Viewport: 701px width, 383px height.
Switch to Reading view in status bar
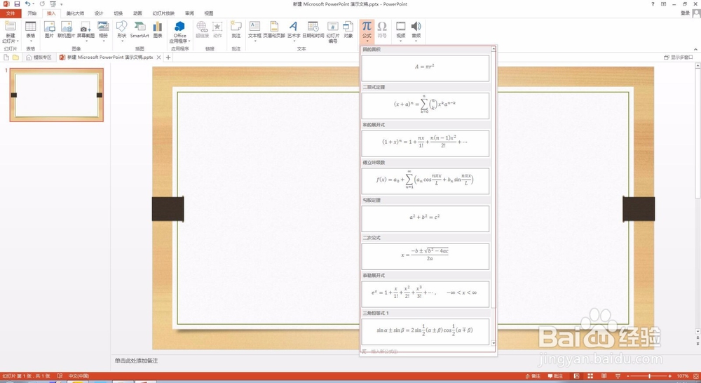(604, 376)
